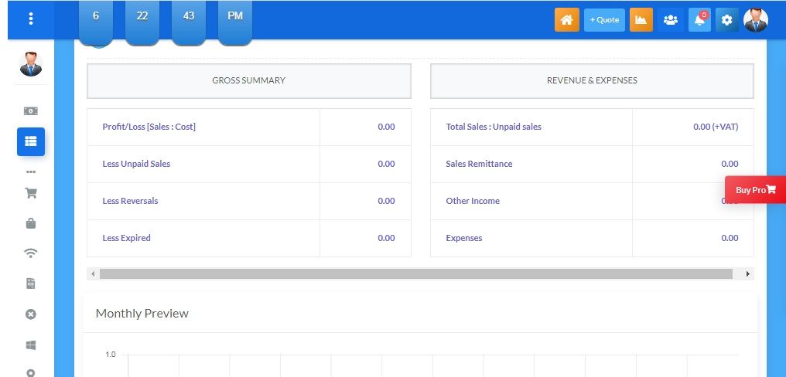
Task: Select the circled X sidebar icon
Action: pyautogui.click(x=31, y=314)
